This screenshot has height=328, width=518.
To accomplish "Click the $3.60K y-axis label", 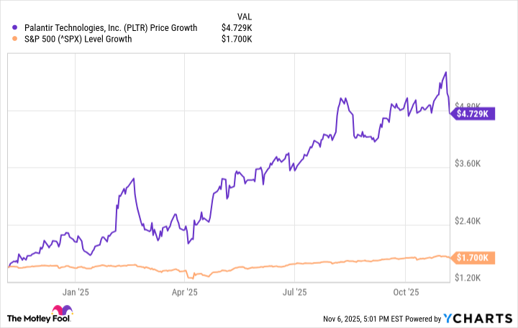I will [x=468, y=163].
